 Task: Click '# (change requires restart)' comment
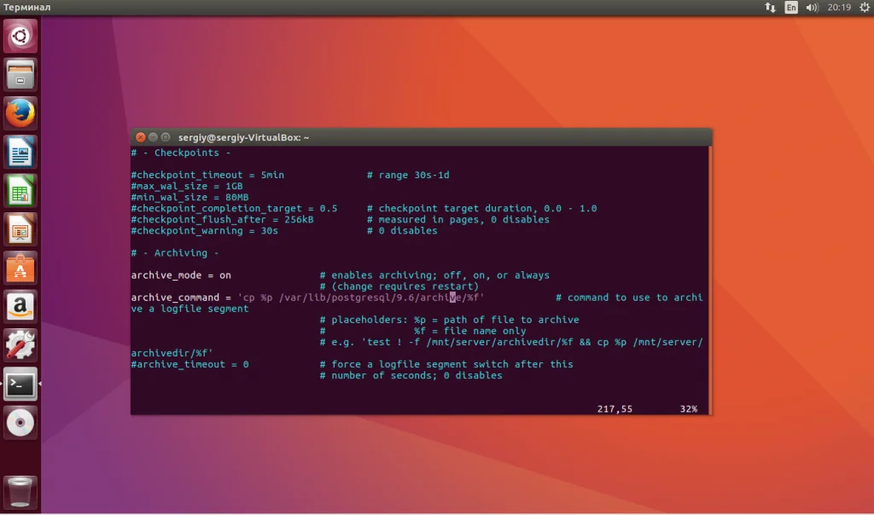pos(399,286)
